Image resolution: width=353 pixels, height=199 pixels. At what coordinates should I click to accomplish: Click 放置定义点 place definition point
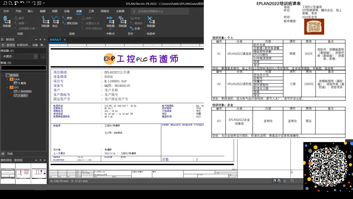90,23
